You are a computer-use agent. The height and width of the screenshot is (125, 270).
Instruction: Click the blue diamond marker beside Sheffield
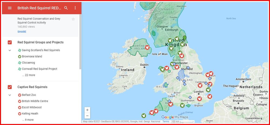click(x=188, y=68)
